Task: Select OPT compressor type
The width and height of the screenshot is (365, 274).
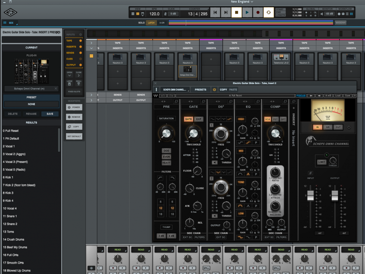Action: tap(283, 119)
